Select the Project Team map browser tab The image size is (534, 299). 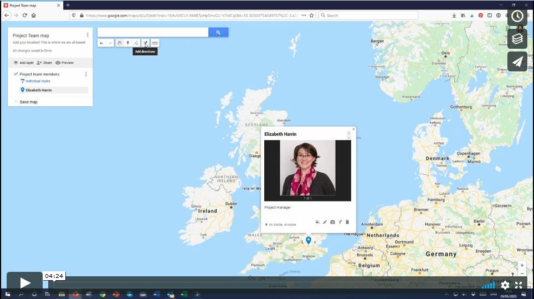pyautogui.click(x=30, y=5)
